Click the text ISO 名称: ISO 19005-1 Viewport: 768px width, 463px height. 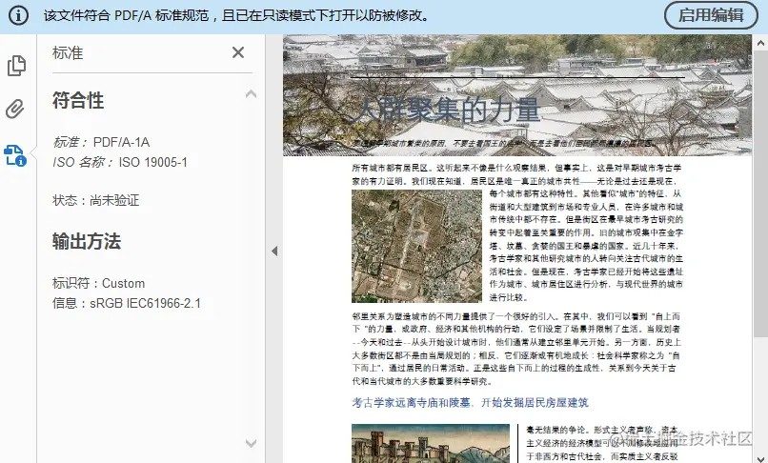(x=120, y=162)
